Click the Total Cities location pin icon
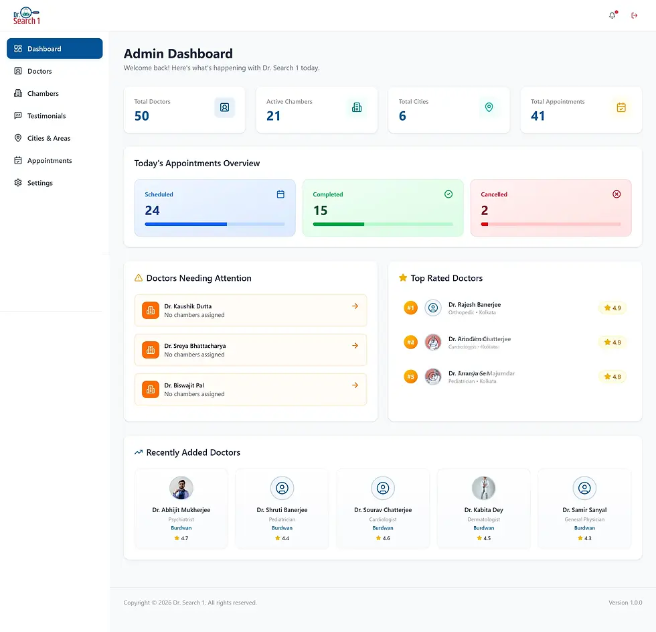This screenshot has width=656, height=632. coord(489,108)
